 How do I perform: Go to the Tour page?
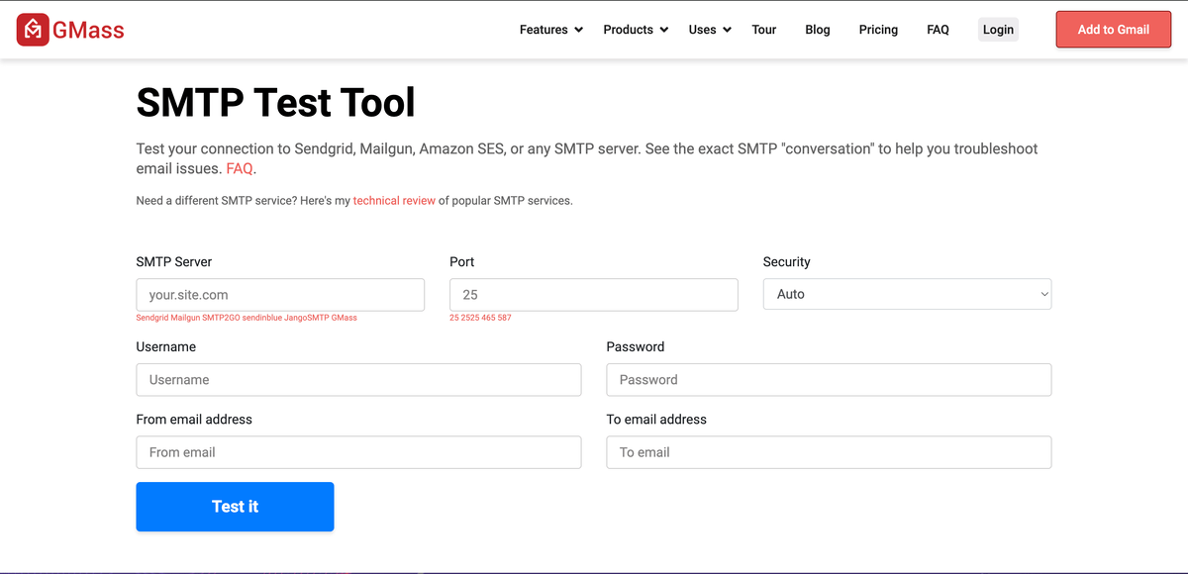tap(763, 30)
